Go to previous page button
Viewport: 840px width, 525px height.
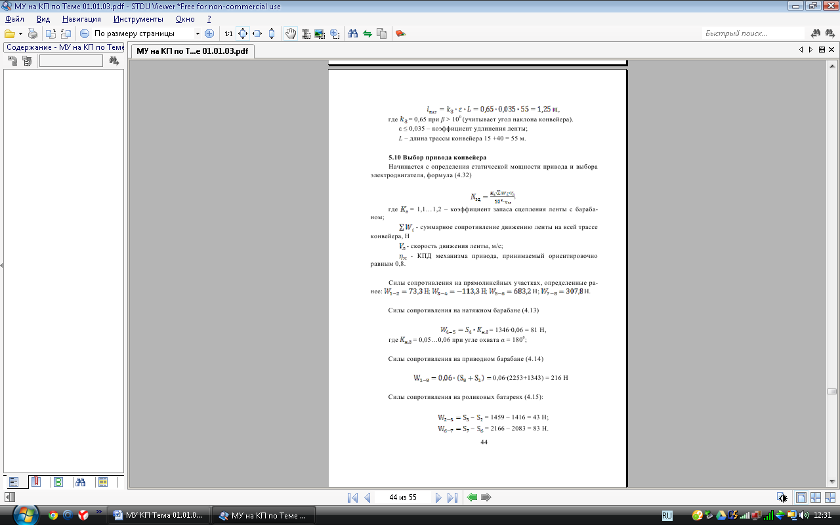pyautogui.click(x=367, y=497)
